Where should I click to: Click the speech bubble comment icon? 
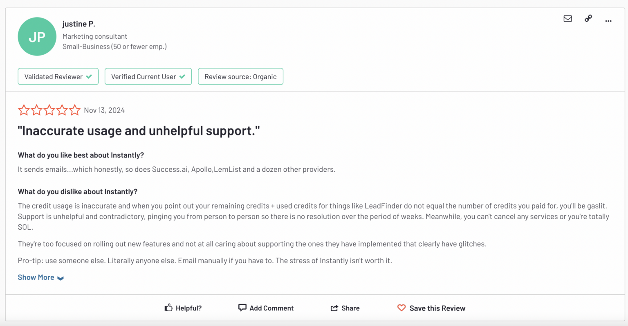click(242, 308)
